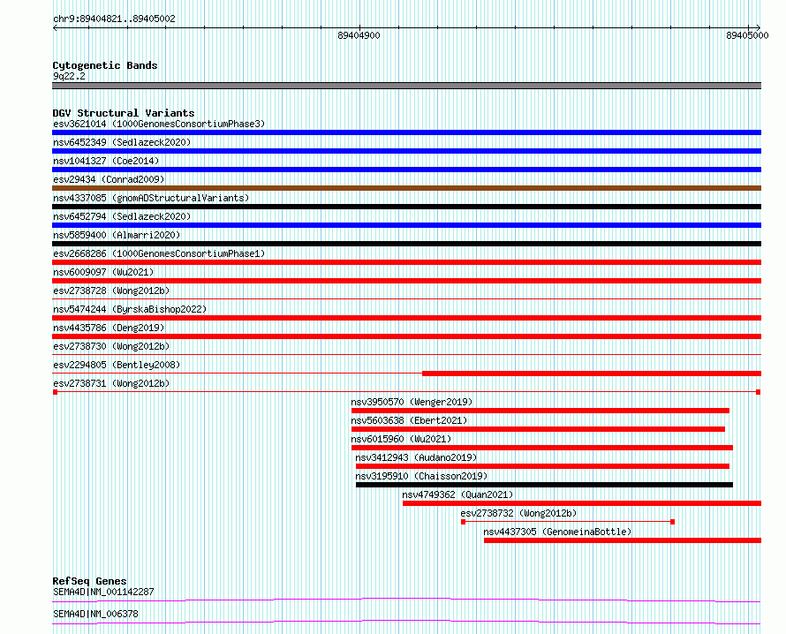
Task: Click right endpoint square of esv2738731
Action: pos(759,392)
